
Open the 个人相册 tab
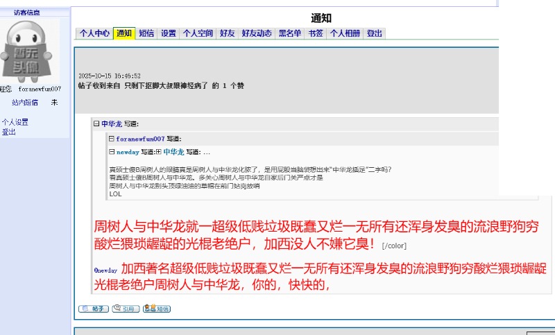tap(345, 33)
